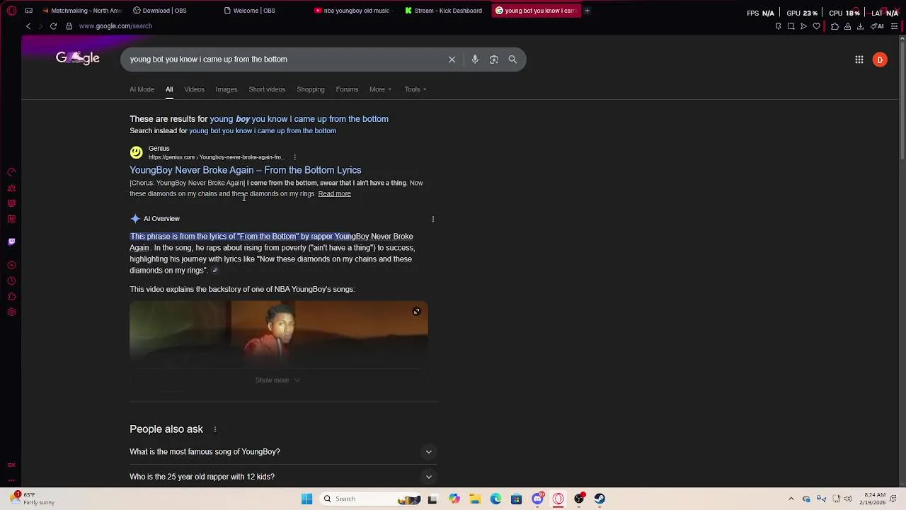The image size is (906, 510).
Task: Reload the current Google page
Action: [x=53, y=26]
